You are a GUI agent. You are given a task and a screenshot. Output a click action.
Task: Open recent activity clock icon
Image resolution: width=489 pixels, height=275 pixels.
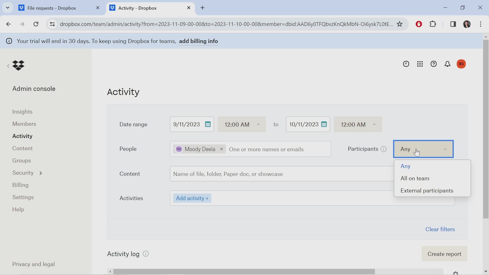(x=406, y=64)
